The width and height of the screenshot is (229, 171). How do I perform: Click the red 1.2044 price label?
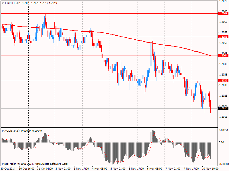[223, 56]
